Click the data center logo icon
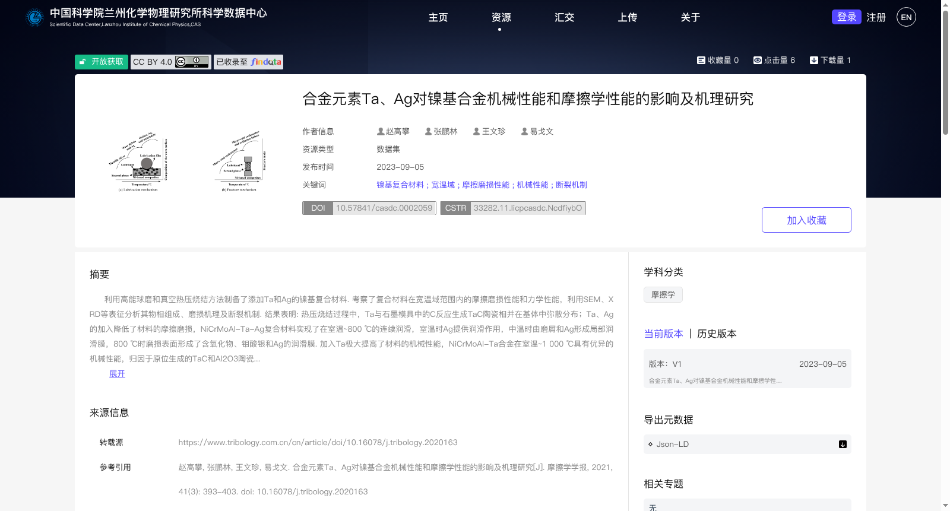Image resolution: width=950 pixels, height=511 pixels. (x=35, y=18)
